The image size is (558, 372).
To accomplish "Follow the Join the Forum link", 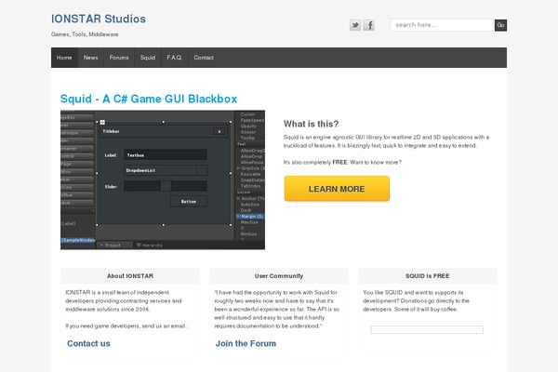I will (x=246, y=343).
